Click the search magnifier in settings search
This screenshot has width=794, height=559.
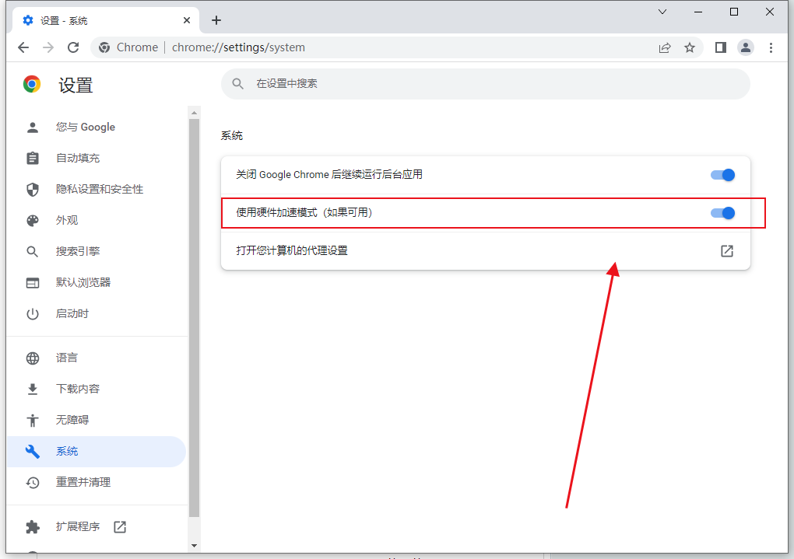click(x=237, y=84)
